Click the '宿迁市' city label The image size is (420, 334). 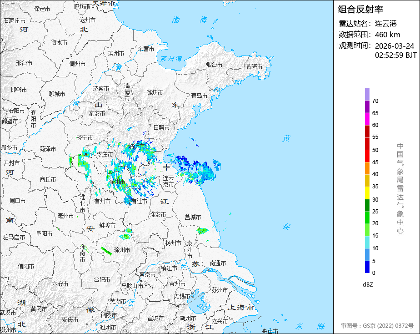[x=139, y=201]
